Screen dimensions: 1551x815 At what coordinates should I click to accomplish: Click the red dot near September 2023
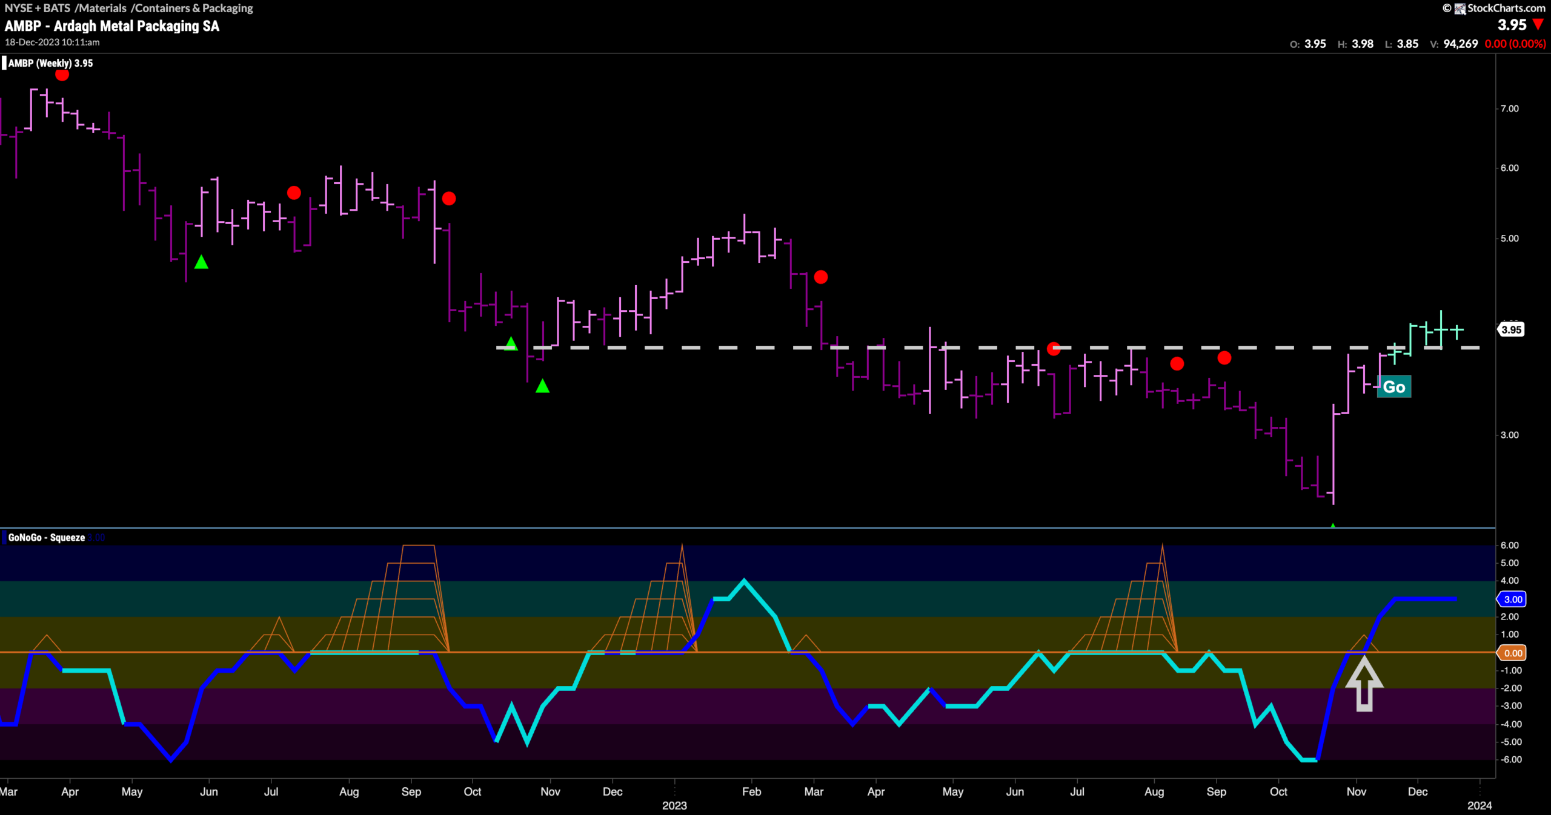pos(1224,358)
